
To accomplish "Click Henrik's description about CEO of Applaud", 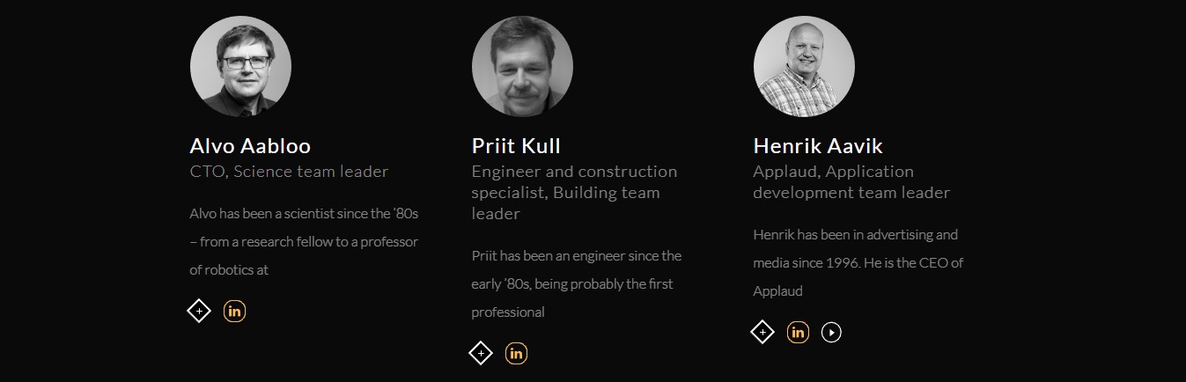I will (858, 262).
